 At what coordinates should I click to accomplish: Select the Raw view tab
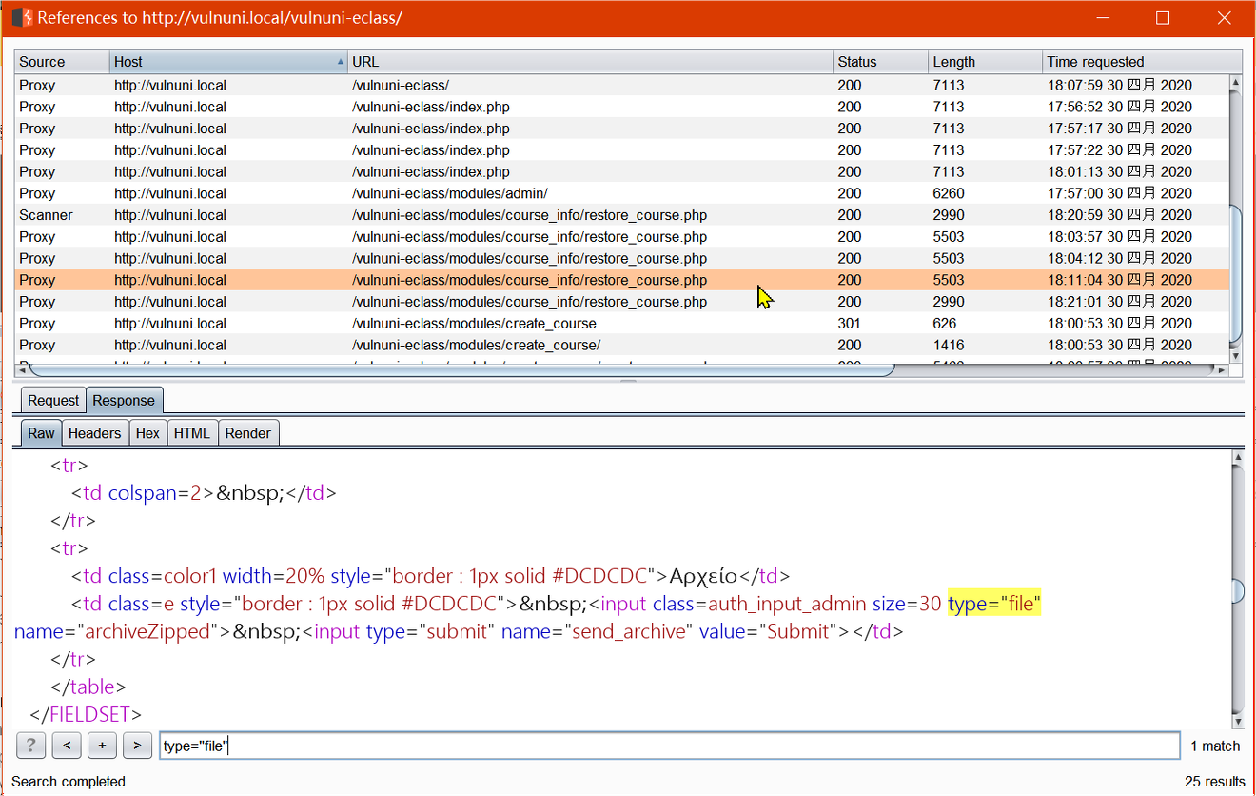(41, 433)
